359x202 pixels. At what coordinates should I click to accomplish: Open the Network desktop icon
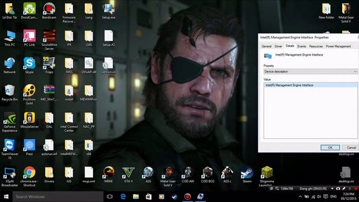[10, 65]
